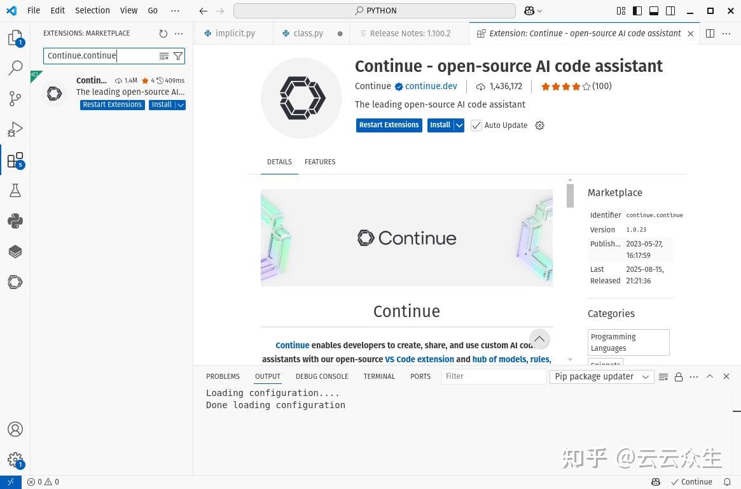This screenshot has width=741, height=489.
Task: Refresh the extensions marketplace list
Action: pos(163,34)
